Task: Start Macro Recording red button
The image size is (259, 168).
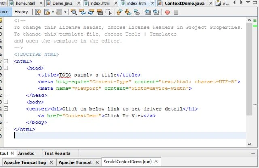Action: pyautogui.click(x=167, y=12)
